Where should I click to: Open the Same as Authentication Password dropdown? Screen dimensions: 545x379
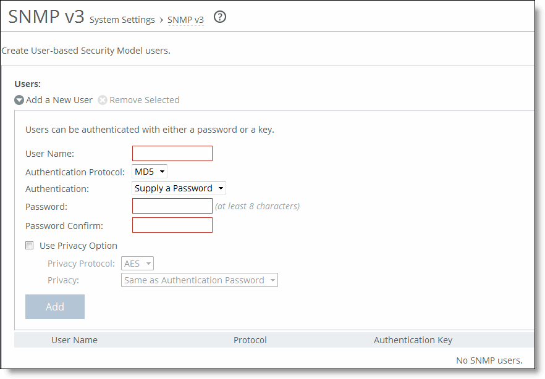(x=199, y=280)
